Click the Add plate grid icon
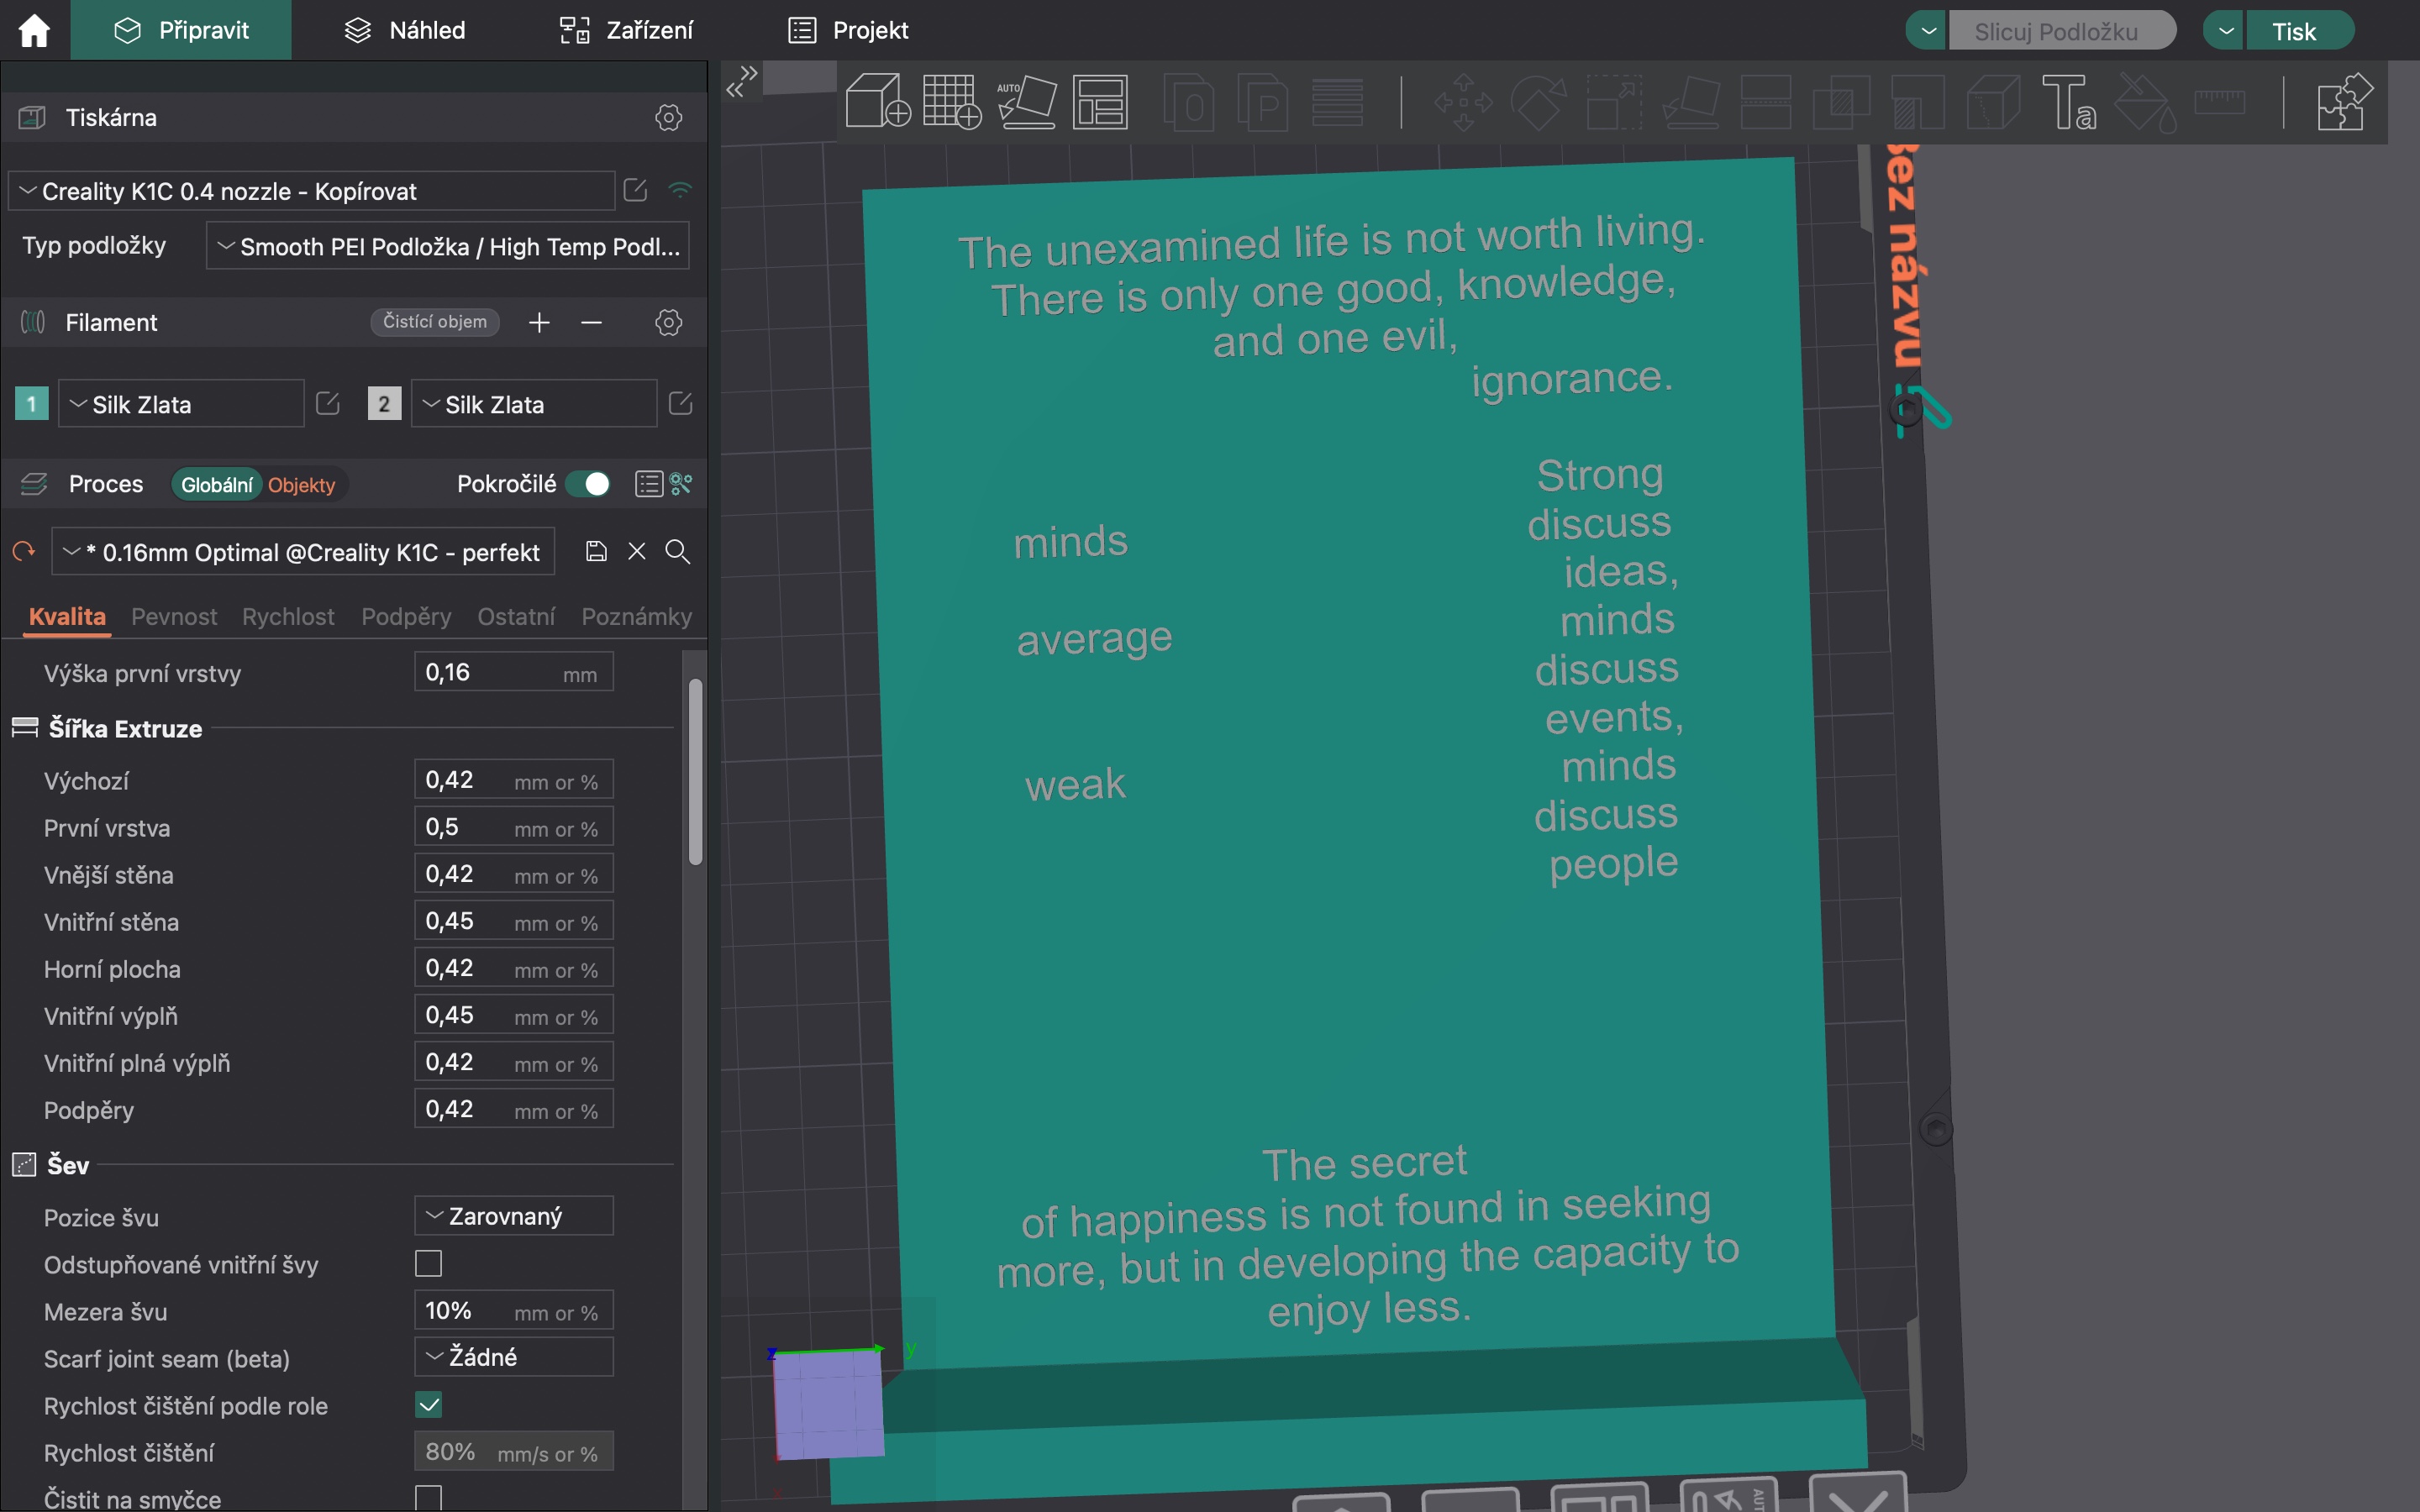The width and height of the screenshot is (2420, 1512). click(x=951, y=101)
